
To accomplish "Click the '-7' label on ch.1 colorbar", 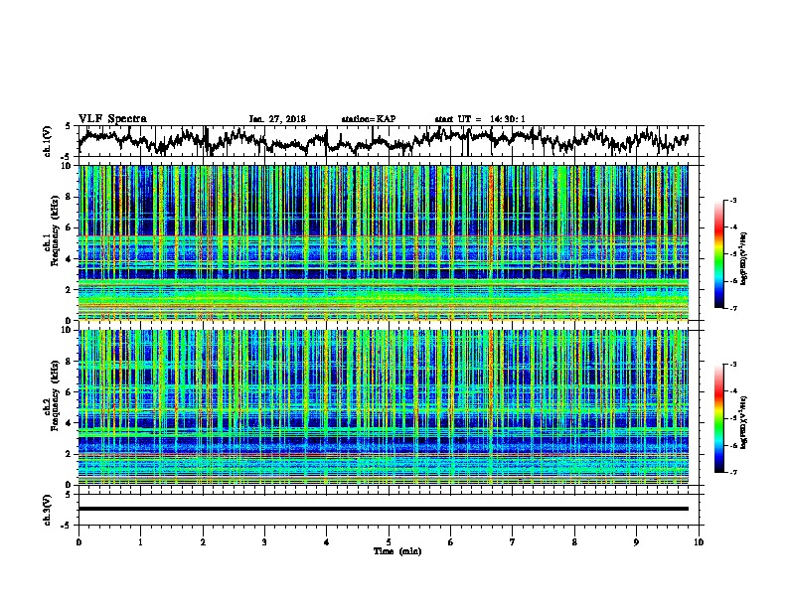I will (x=732, y=308).
